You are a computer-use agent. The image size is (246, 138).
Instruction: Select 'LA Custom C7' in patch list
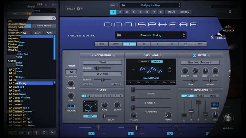coord(17,115)
